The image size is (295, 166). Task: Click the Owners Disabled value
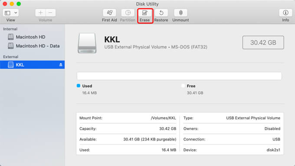(x=272, y=129)
